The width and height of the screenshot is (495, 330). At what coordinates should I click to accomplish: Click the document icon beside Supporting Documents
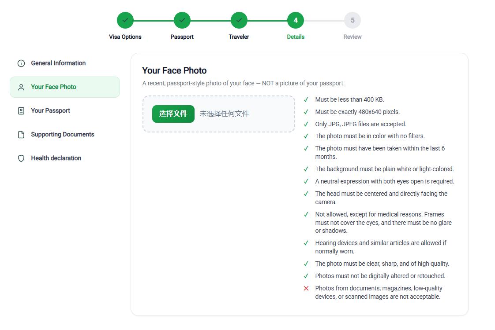tap(21, 135)
